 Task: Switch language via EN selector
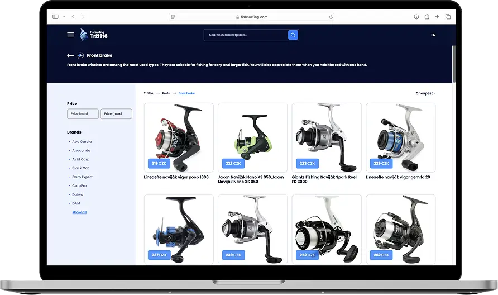pyautogui.click(x=433, y=35)
